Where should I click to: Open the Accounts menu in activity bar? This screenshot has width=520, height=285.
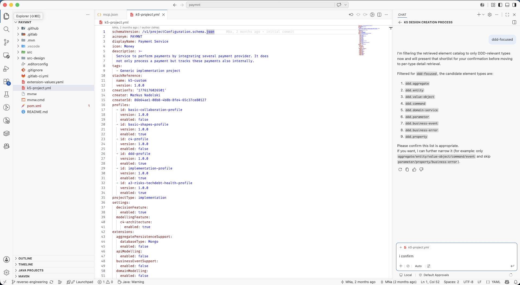(x=7, y=260)
